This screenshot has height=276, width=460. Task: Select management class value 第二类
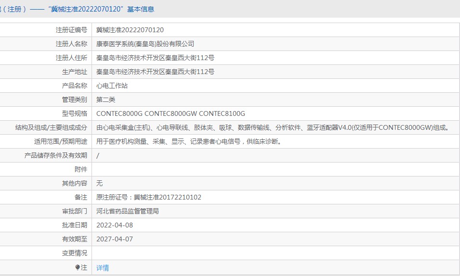pyautogui.click(x=105, y=100)
